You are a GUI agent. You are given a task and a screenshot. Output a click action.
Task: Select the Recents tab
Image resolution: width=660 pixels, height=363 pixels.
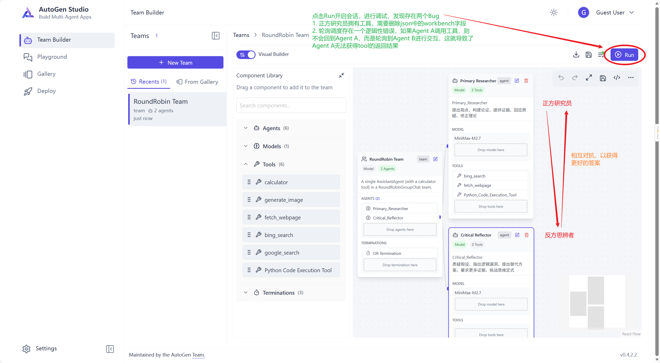click(x=149, y=82)
